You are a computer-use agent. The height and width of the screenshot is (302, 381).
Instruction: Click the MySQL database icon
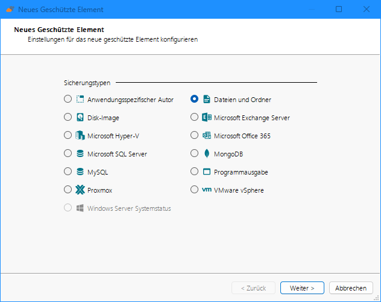click(x=80, y=172)
